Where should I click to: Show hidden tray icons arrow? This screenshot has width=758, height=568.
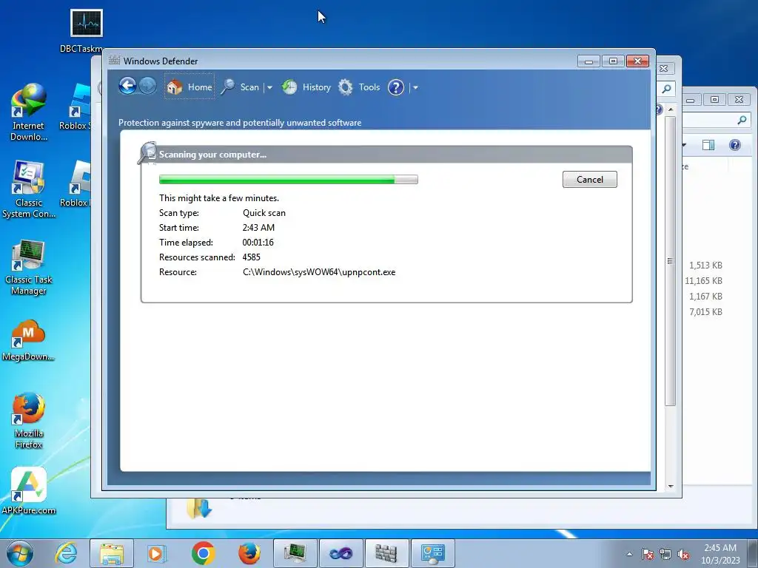click(x=629, y=554)
